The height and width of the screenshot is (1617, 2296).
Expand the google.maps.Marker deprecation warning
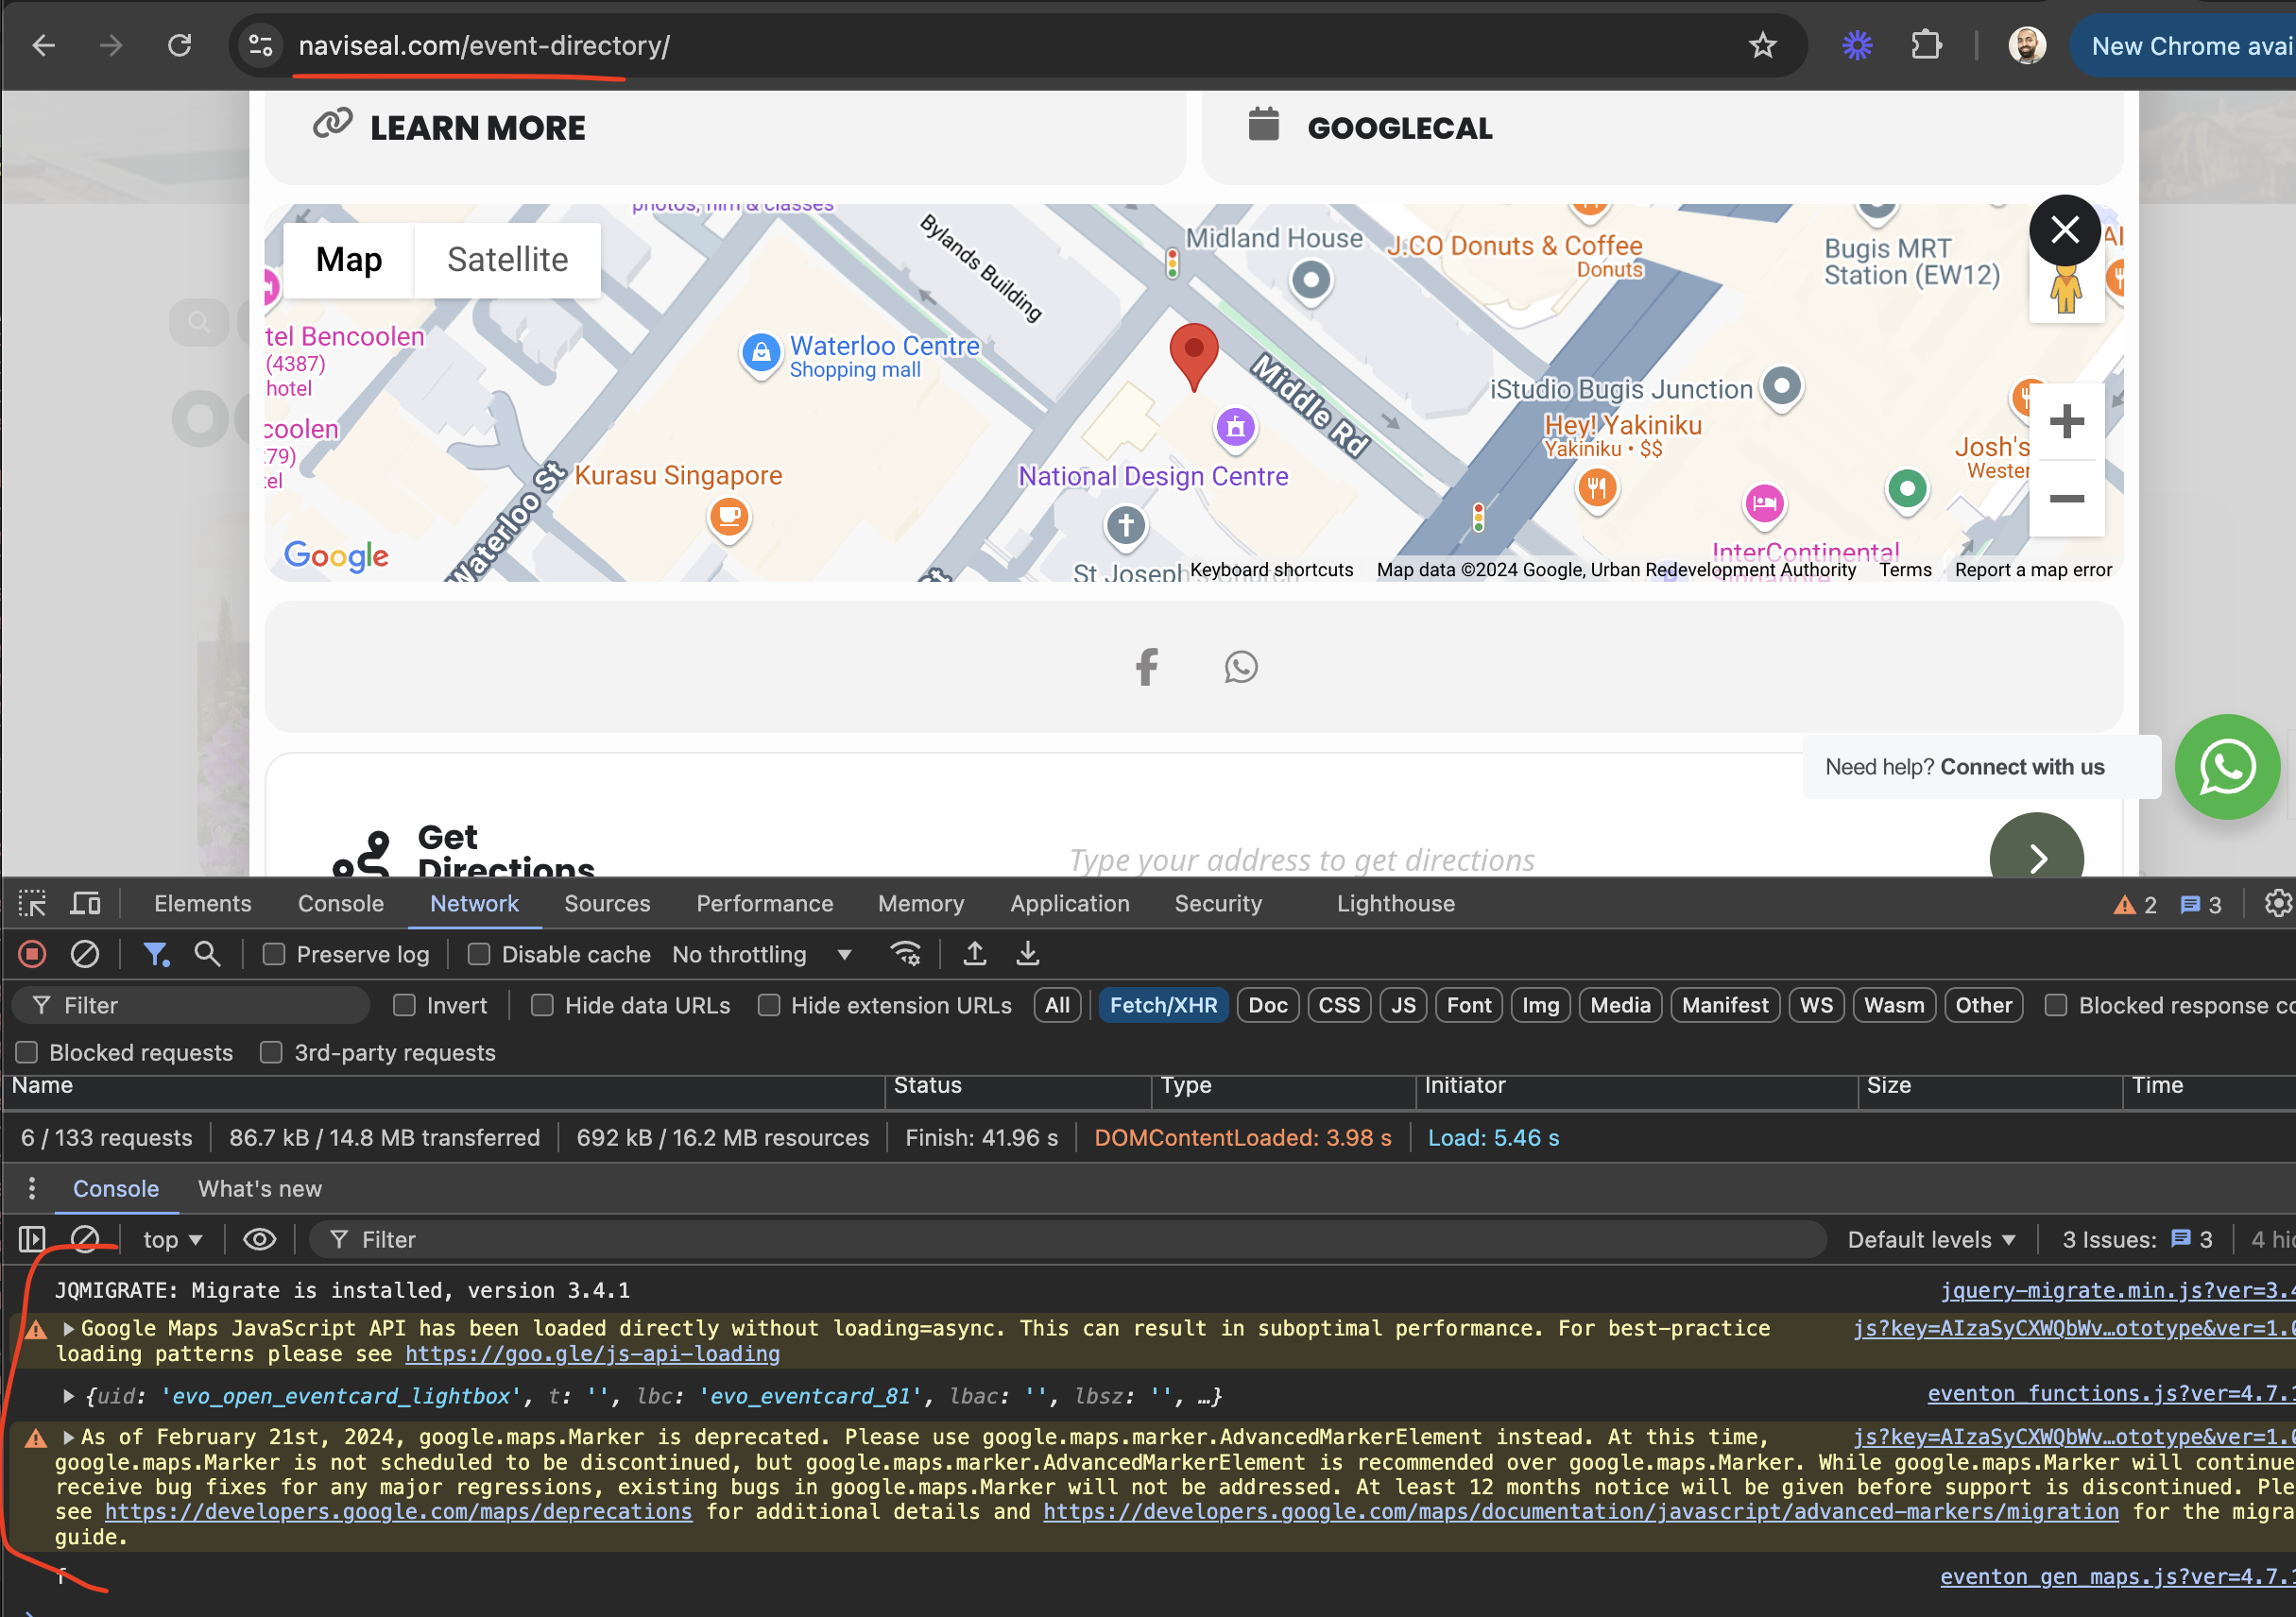tap(69, 1438)
